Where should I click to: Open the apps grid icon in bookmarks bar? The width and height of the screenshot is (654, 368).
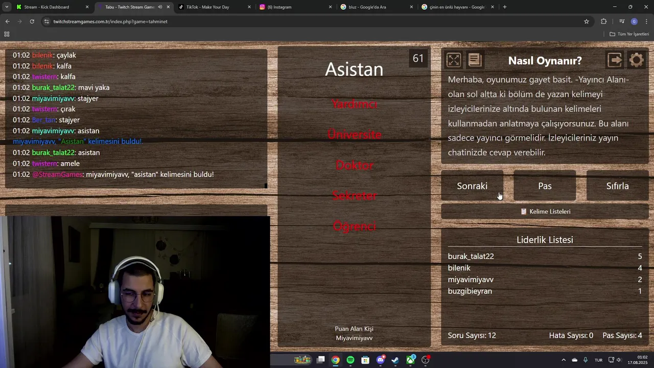click(7, 34)
